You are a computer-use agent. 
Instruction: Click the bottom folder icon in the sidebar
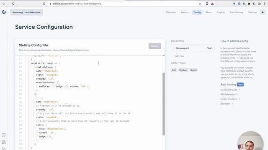point(4,148)
